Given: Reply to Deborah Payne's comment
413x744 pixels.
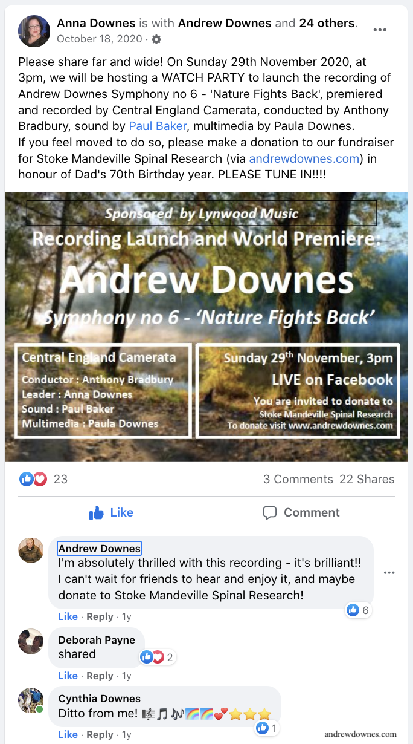Looking at the screenshot, I should point(100,676).
